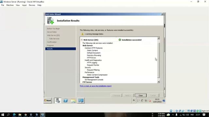Click host IND language indicator
The width and height of the screenshot is (209, 117).
tap(192, 115)
